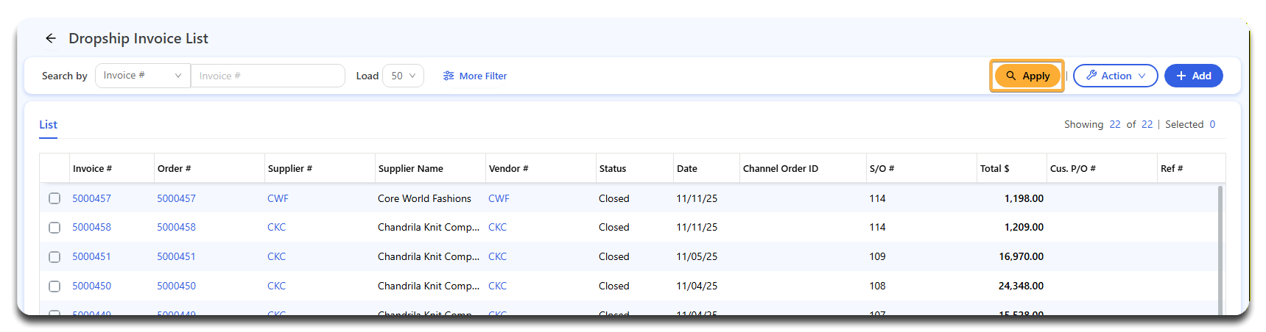Check the row for invoice 5000451
The width and height of the screenshot is (1266, 332).
click(x=54, y=257)
